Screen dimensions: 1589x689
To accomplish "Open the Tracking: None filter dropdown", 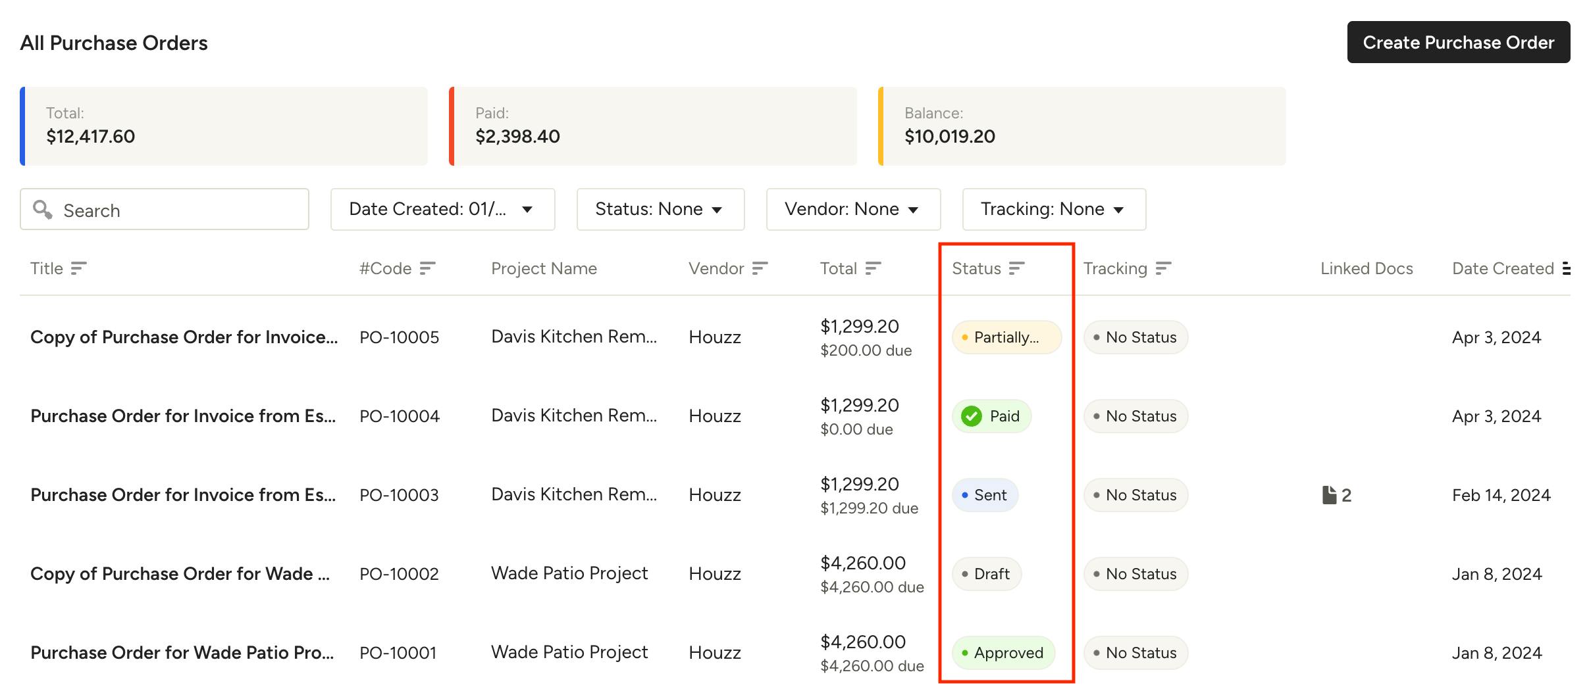I will [1054, 209].
